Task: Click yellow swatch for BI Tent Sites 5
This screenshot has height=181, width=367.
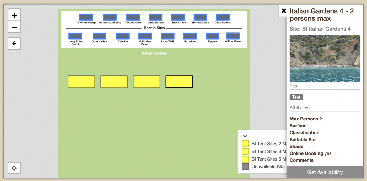Action: pyautogui.click(x=245, y=159)
